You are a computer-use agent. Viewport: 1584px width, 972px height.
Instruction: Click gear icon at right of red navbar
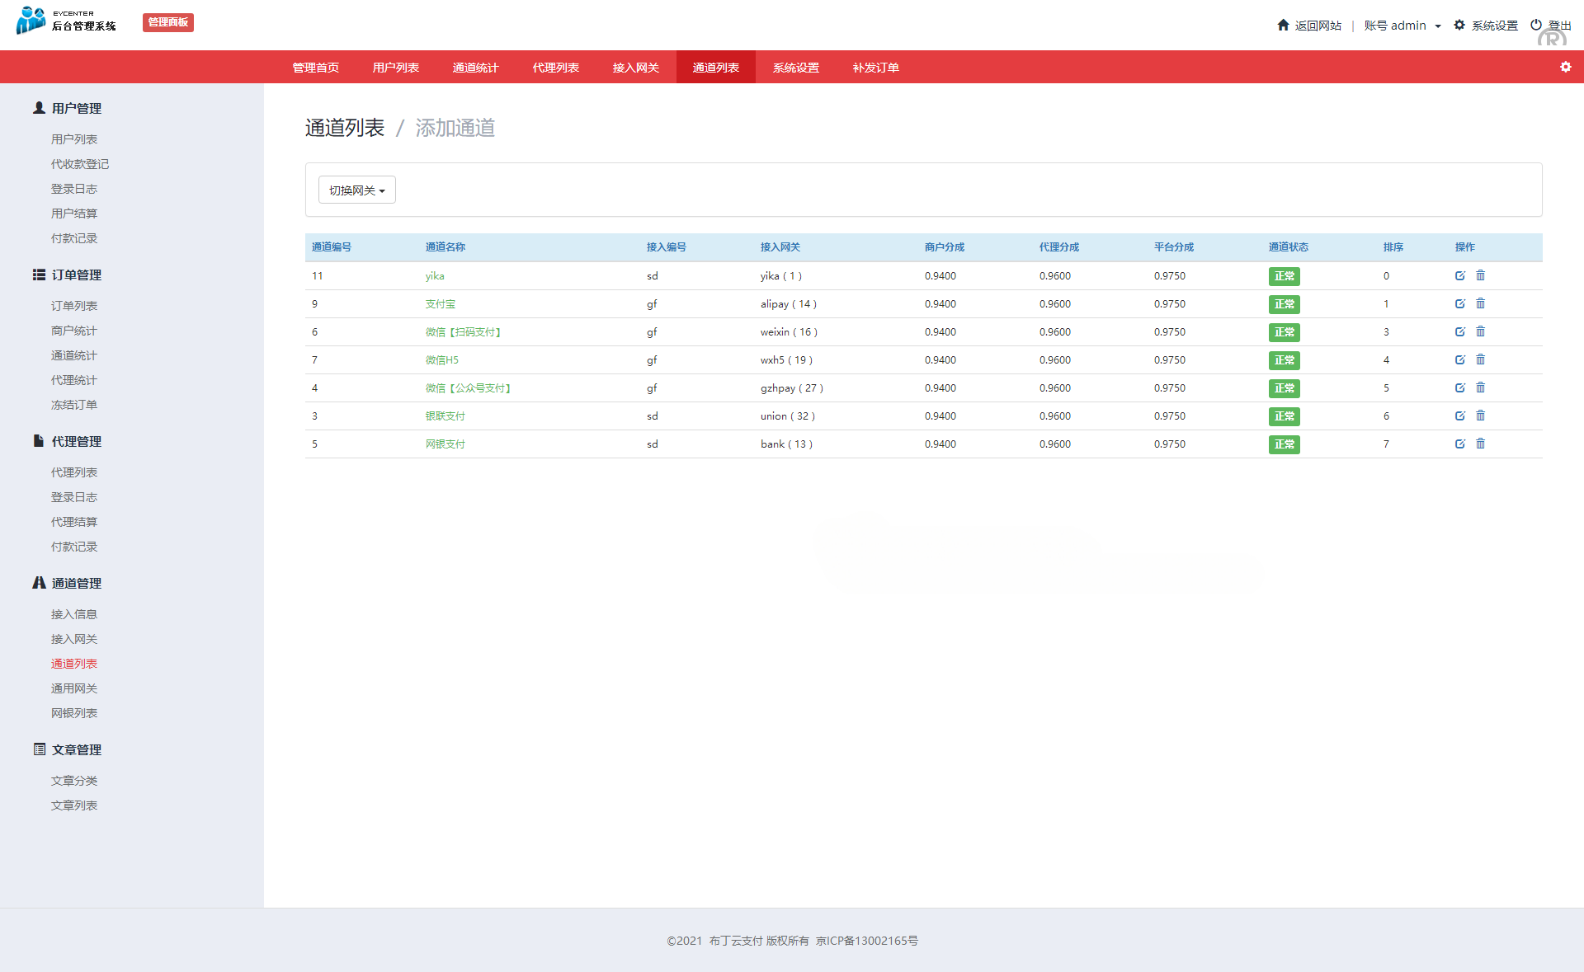pyautogui.click(x=1565, y=68)
